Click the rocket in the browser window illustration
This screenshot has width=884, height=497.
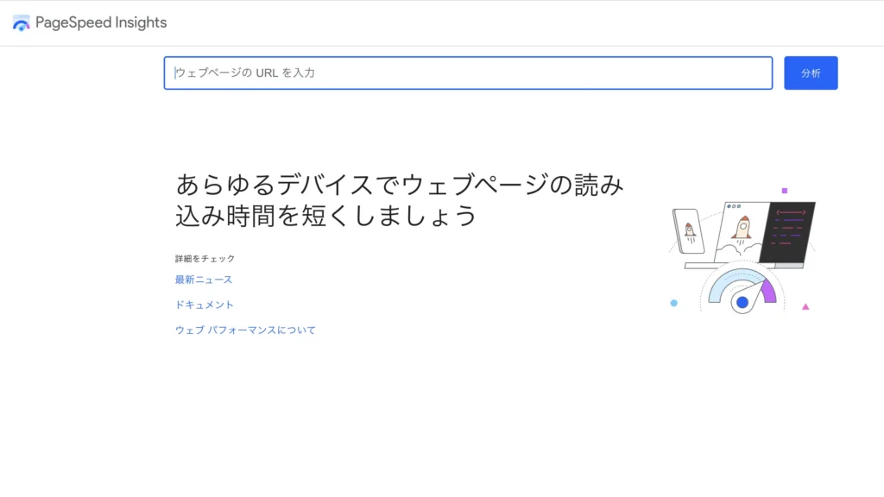pyautogui.click(x=742, y=227)
